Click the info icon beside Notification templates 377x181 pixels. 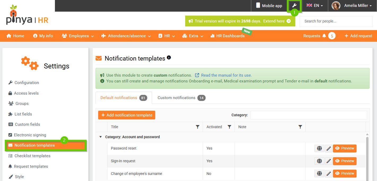pos(169,57)
